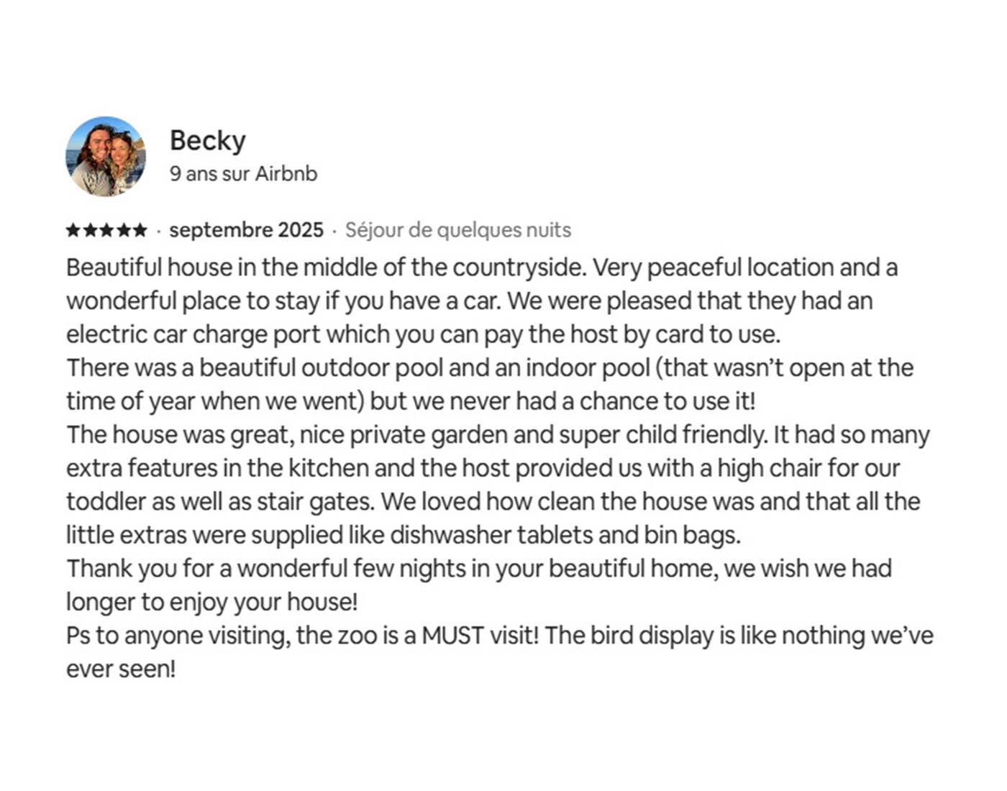Click the '9 ans sur Airbnb' text
Image resolution: width=1007 pixels, height=791 pixels.
coord(243,174)
